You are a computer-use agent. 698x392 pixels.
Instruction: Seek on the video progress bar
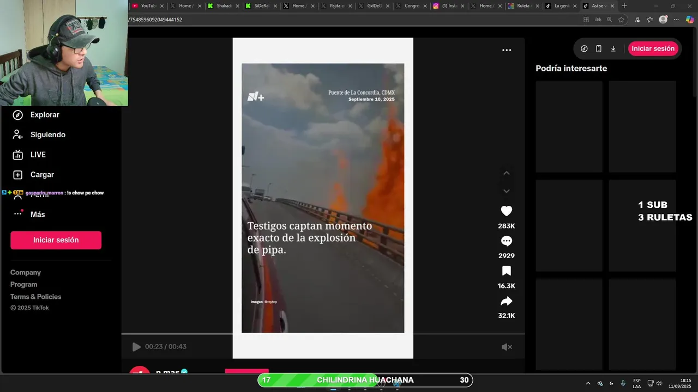pyautogui.click(x=323, y=334)
